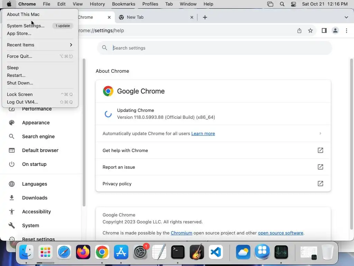This screenshot has width=354, height=266.
Task: Close the New Tab tab
Action: pos(192,17)
